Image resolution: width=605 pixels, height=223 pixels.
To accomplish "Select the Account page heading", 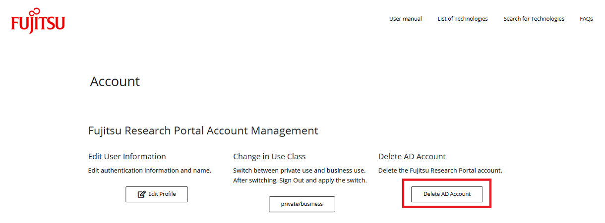I will 115,82.
